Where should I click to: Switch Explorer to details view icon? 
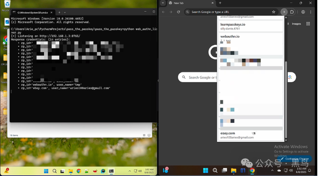coord(144,135)
